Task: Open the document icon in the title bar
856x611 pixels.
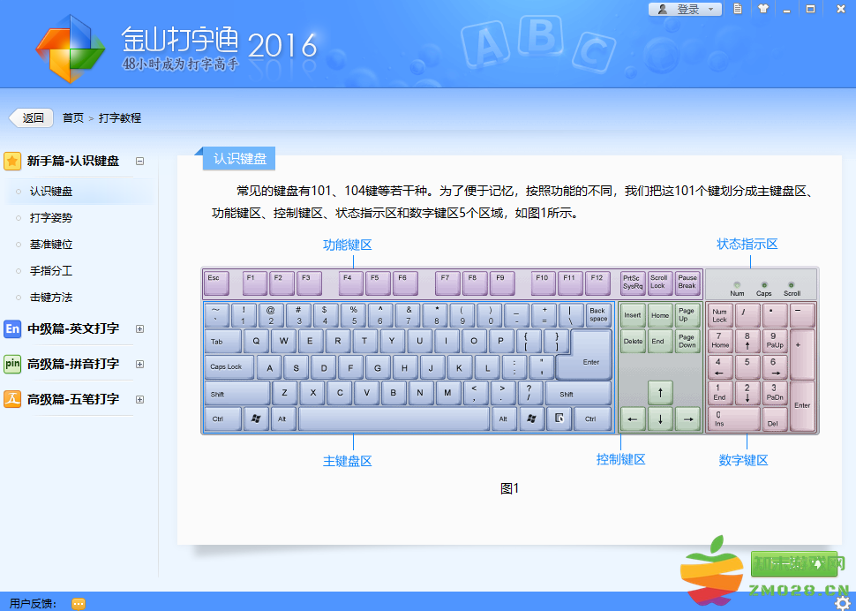Action: coord(738,9)
